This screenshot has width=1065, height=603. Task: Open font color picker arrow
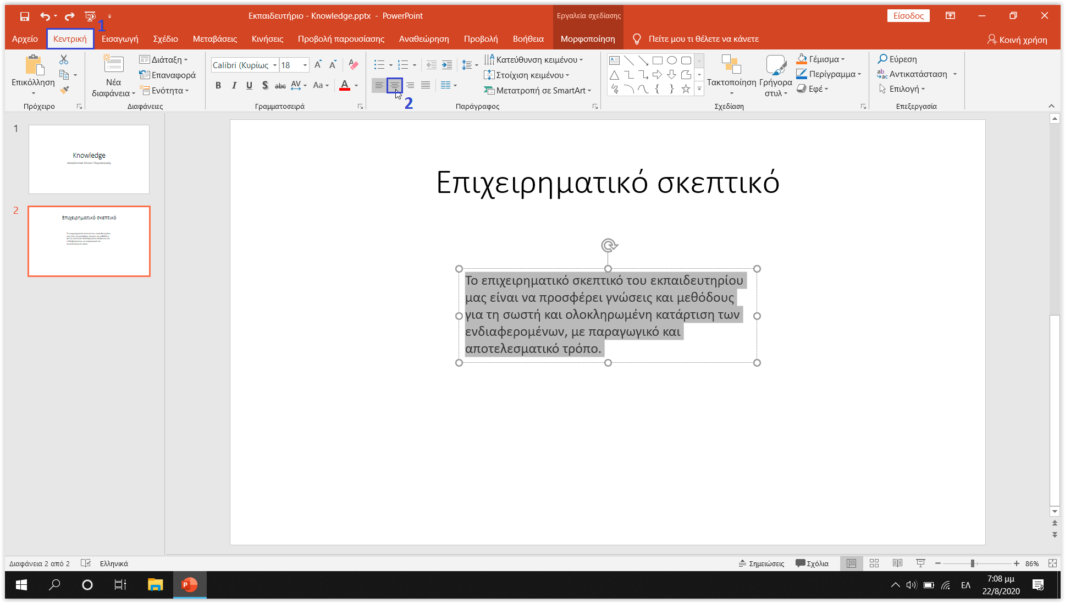click(357, 85)
